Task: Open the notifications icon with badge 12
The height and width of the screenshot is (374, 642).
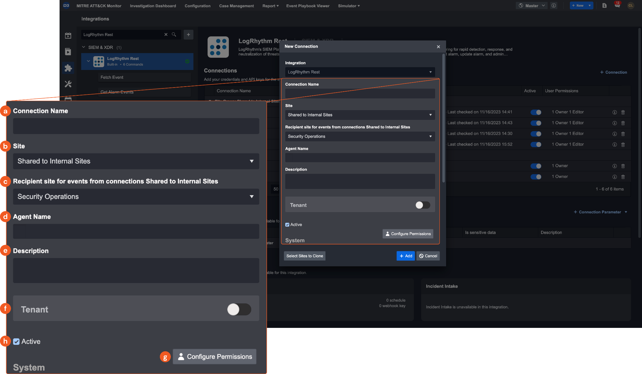Action: click(x=617, y=5)
